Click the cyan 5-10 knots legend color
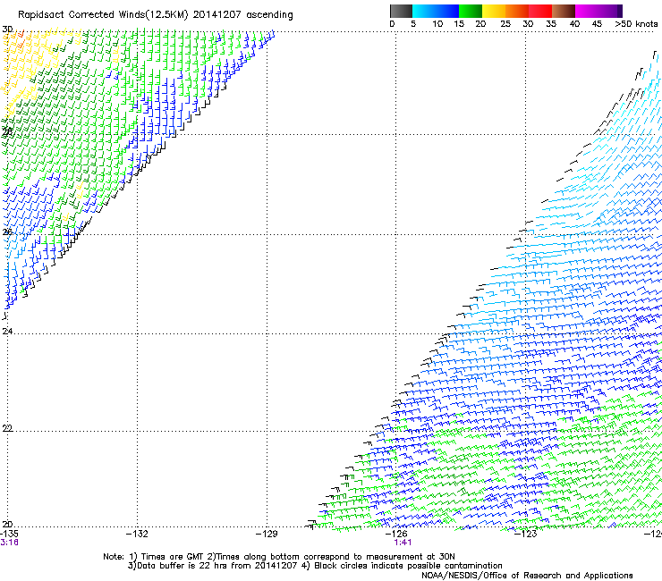 pos(424,11)
